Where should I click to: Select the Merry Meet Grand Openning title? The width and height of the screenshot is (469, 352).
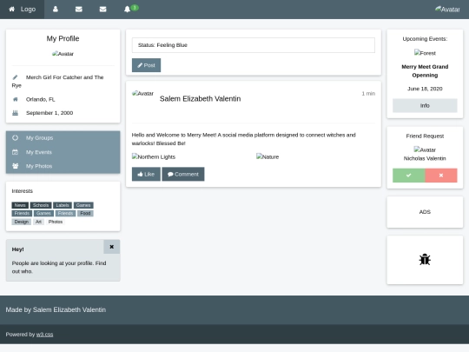(425, 71)
